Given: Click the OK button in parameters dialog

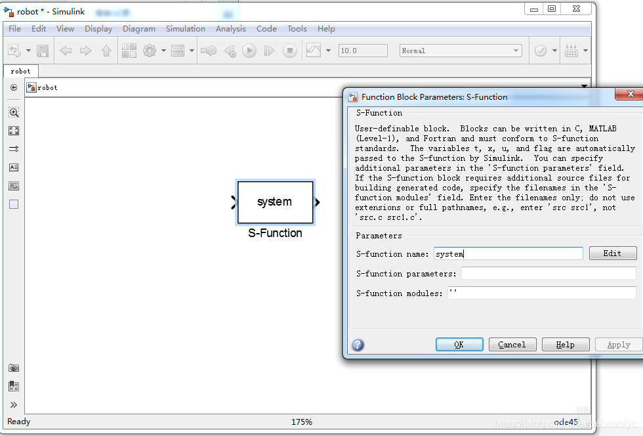Looking at the screenshot, I should 459,344.
